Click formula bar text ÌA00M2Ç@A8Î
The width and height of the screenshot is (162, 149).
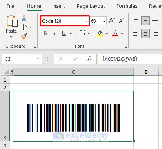[x=120, y=59]
